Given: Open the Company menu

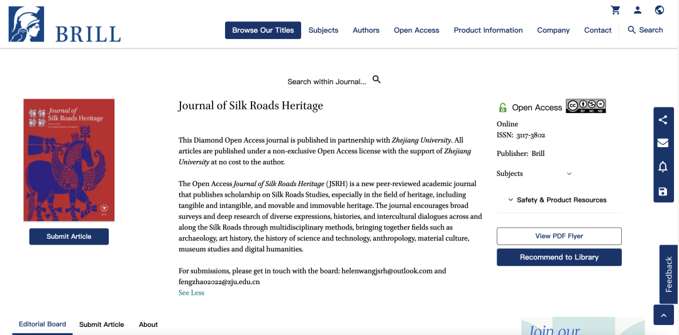Looking at the screenshot, I should click(553, 30).
